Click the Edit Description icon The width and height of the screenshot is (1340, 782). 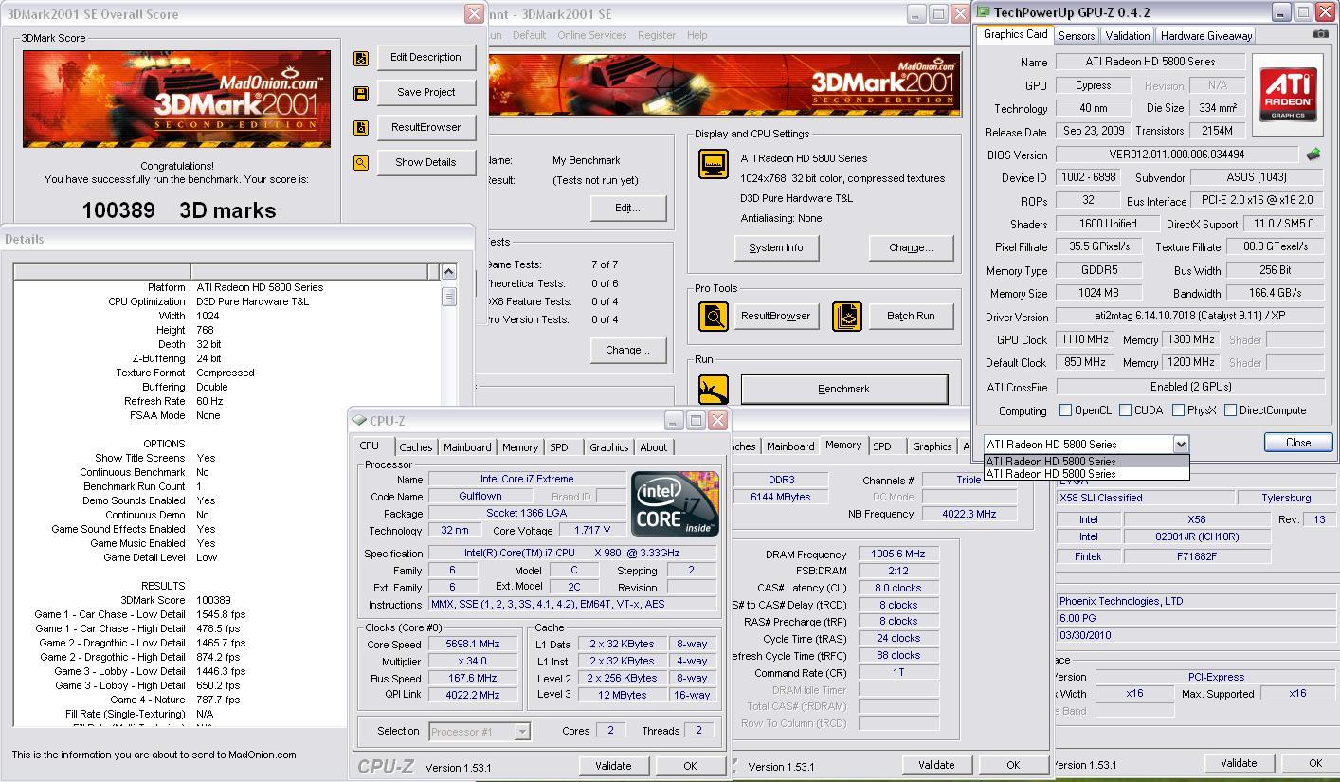(360, 58)
